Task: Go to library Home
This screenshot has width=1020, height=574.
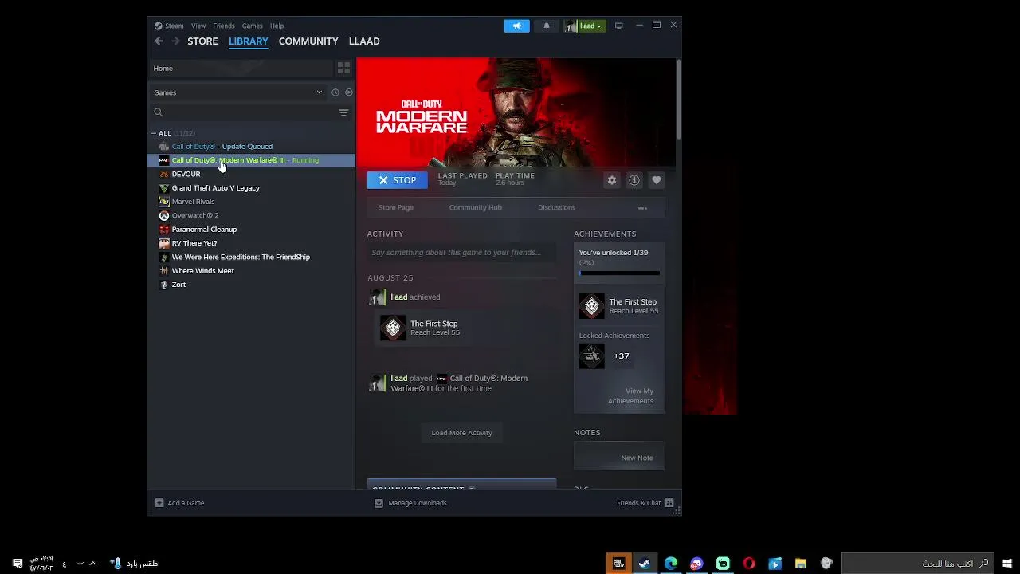Action: point(241,69)
